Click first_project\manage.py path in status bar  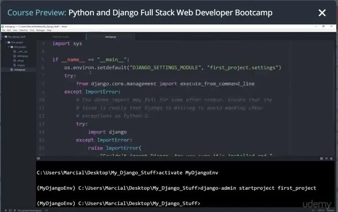(x=30, y=210)
